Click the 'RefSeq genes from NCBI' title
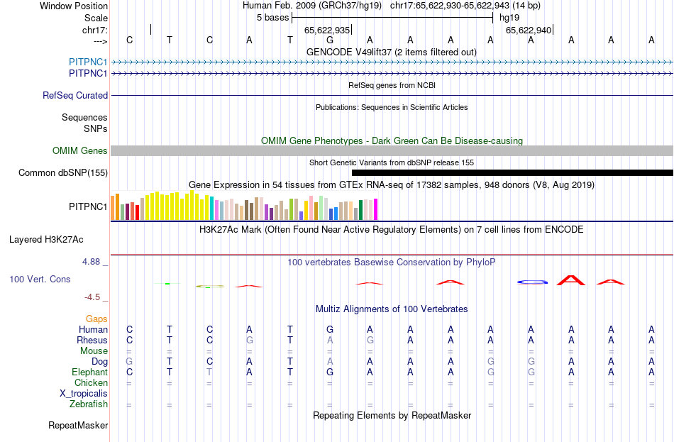This screenshot has height=442, width=674. (x=392, y=85)
